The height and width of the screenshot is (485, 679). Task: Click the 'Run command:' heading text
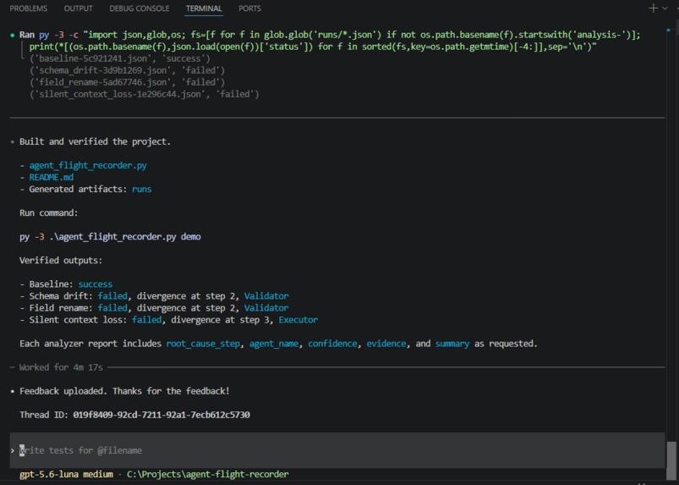(x=48, y=212)
